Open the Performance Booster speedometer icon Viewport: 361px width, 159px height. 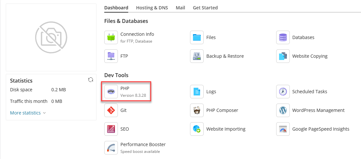pos(111,148)
